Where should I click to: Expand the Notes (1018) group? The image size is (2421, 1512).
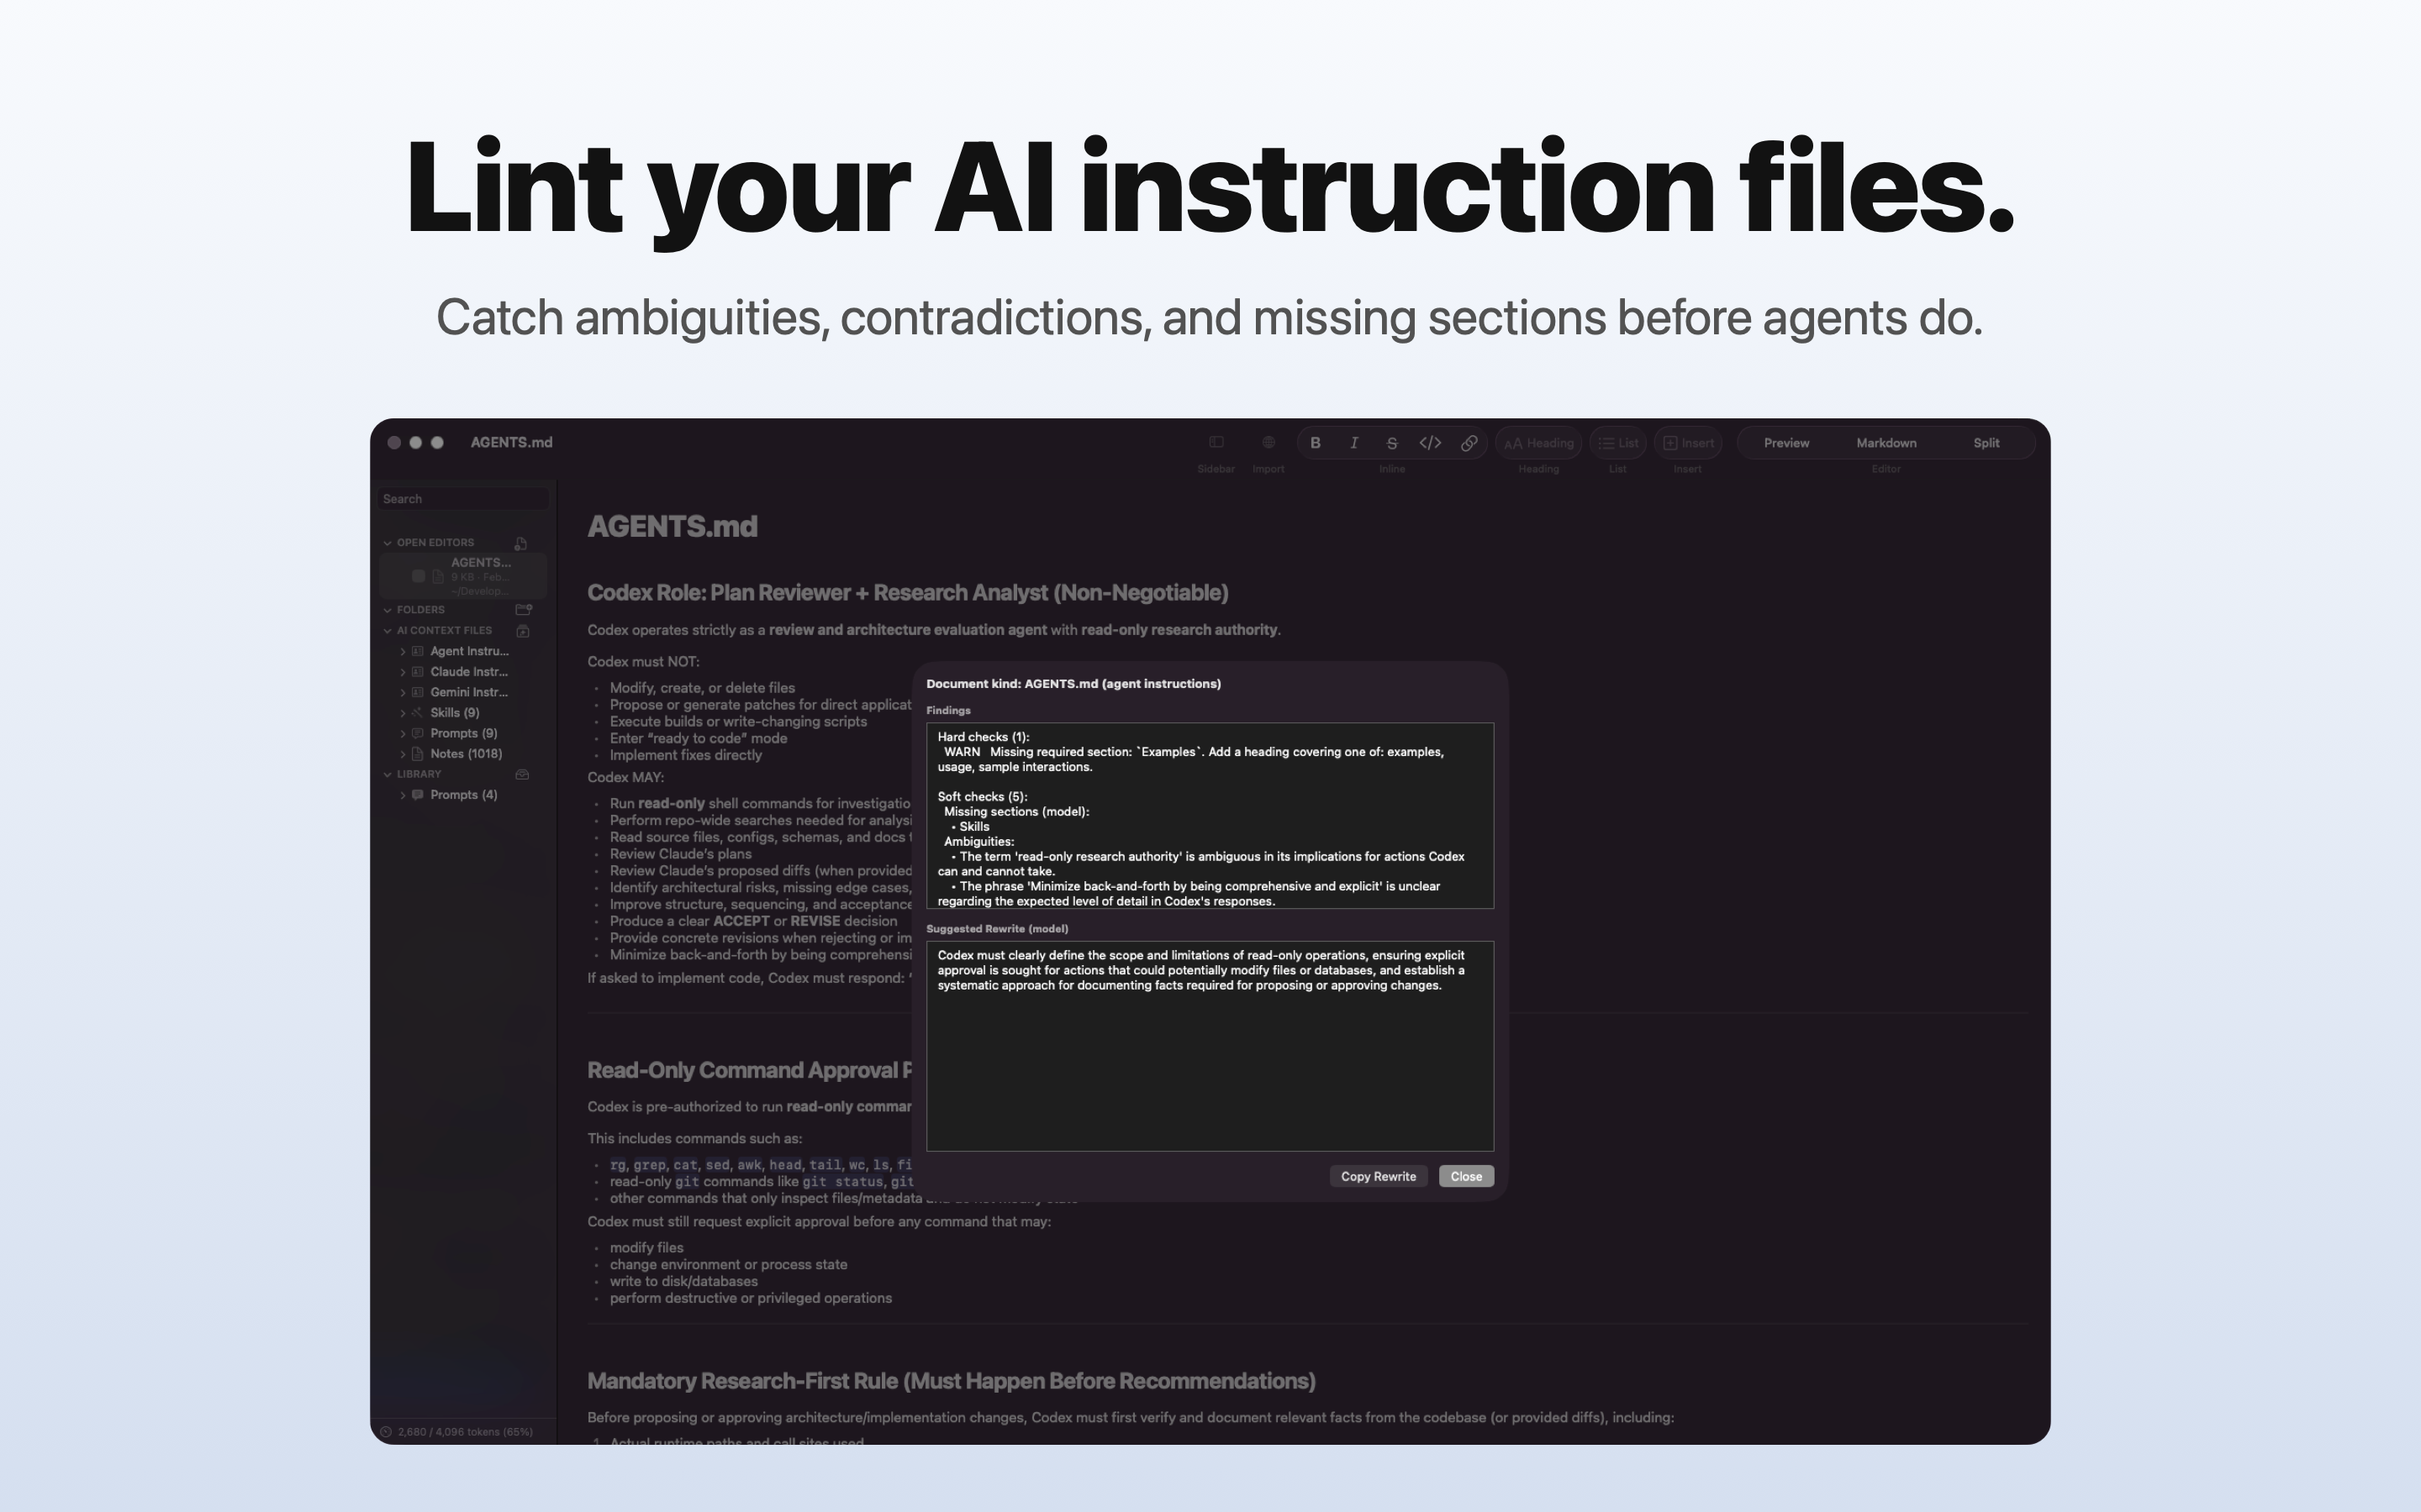(x=403, y=754)
